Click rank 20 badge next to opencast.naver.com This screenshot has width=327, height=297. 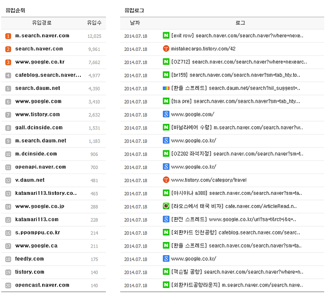click(8, 286)
